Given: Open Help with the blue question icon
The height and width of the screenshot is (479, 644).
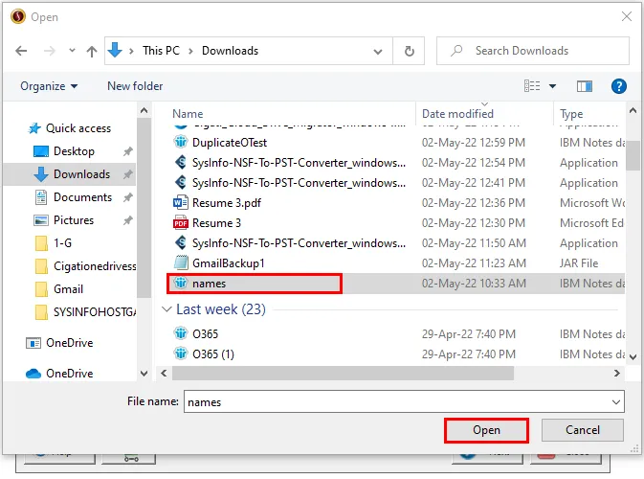Looking at the screenshot, I should [x=618, y=86].
